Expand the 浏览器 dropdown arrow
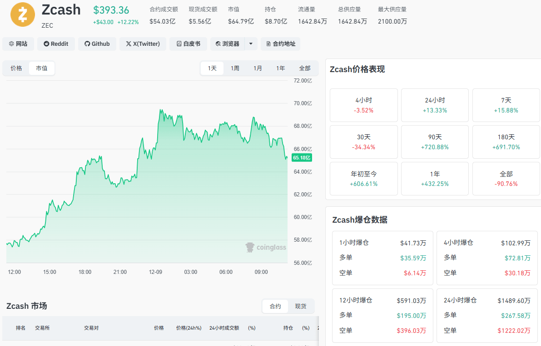 tap(251, 44)
